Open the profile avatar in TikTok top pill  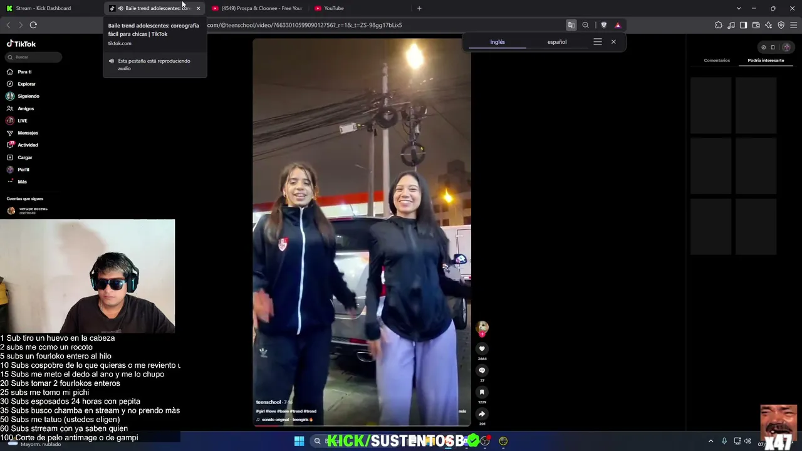coord(786,47)
